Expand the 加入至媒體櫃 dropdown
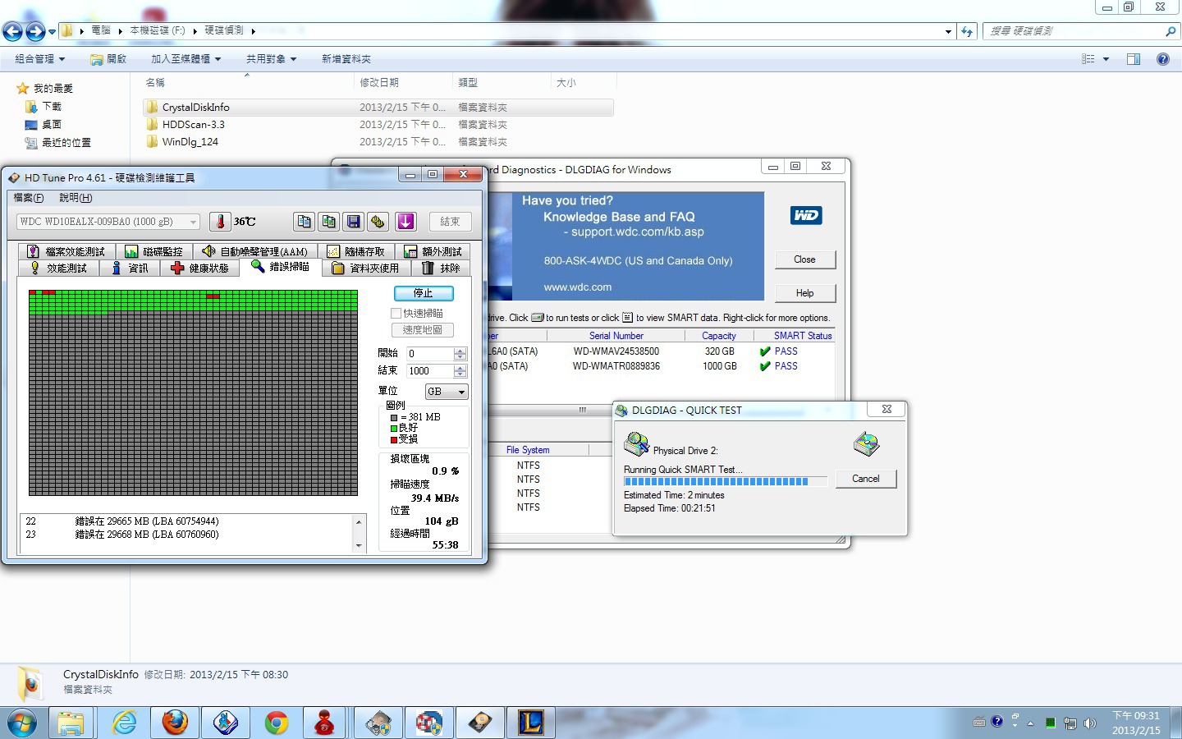This screenshot has width=1182, height=739. pyautogui.click(x=186, y=59)
